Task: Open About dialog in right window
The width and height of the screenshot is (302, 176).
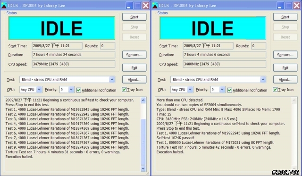Action: point(285,80)
